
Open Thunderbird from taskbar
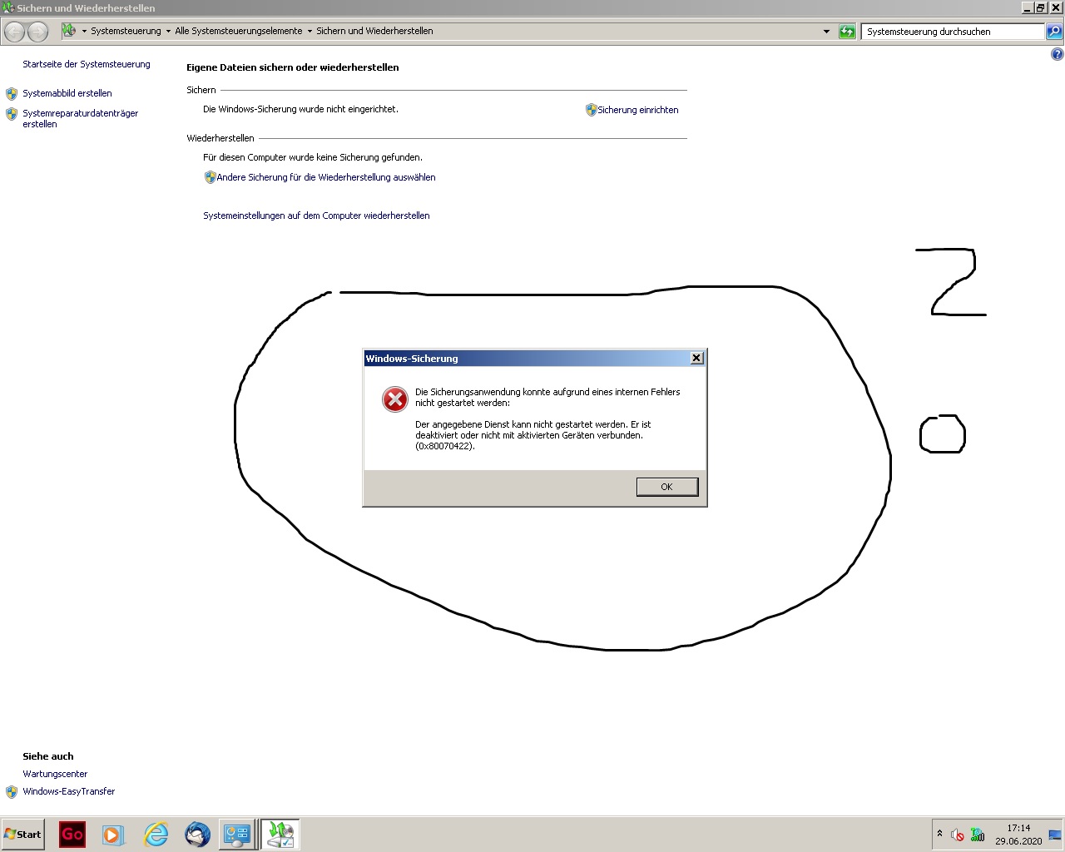pos(197,835)
